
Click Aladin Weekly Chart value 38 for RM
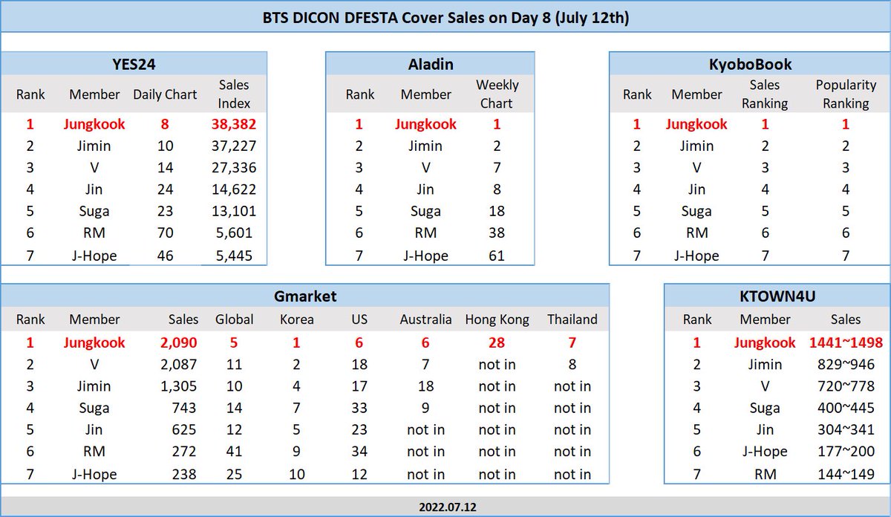click(x=497, y=234)
